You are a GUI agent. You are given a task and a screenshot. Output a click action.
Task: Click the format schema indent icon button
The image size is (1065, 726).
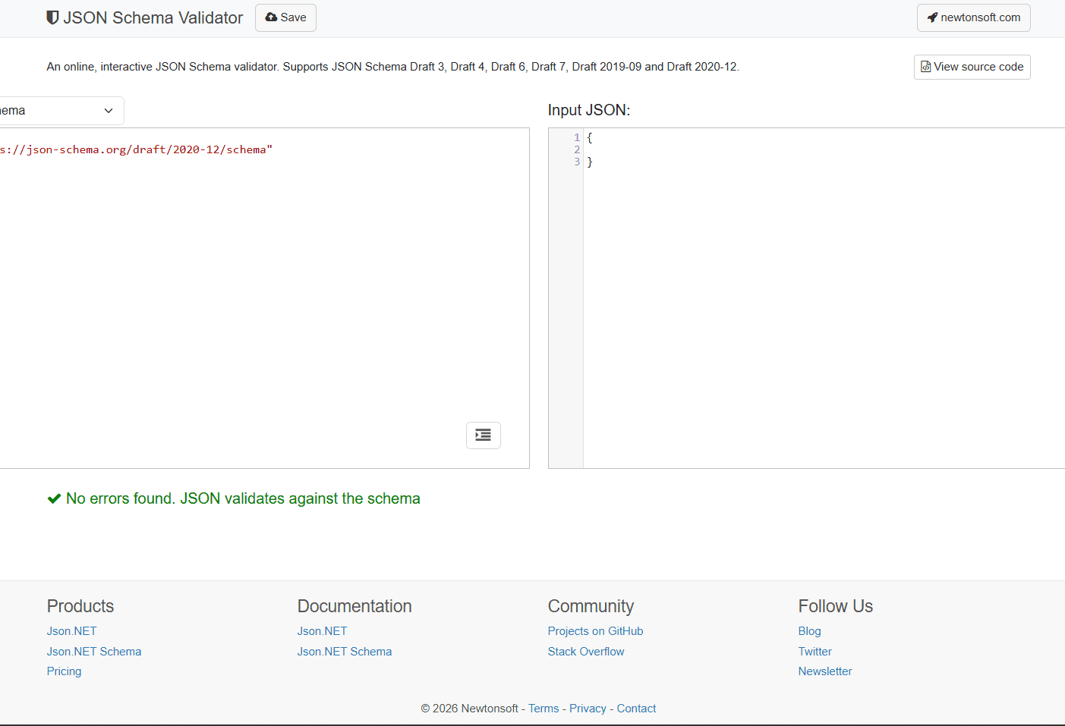point(483,435)
